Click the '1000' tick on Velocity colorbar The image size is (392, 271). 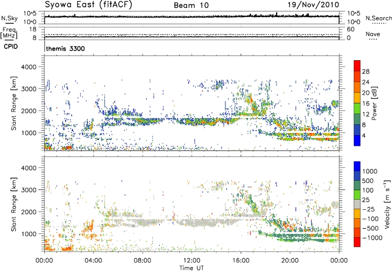pos(370,171)
